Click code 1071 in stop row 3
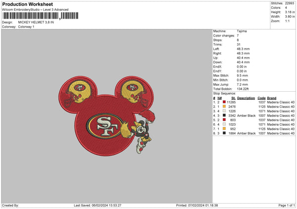 pos(262,111)
